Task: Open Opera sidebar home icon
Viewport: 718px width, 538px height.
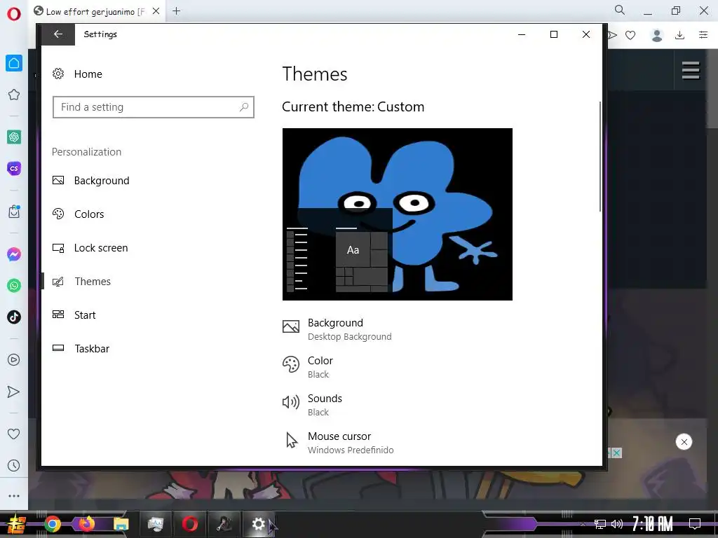Action: [x=14, y=63]
